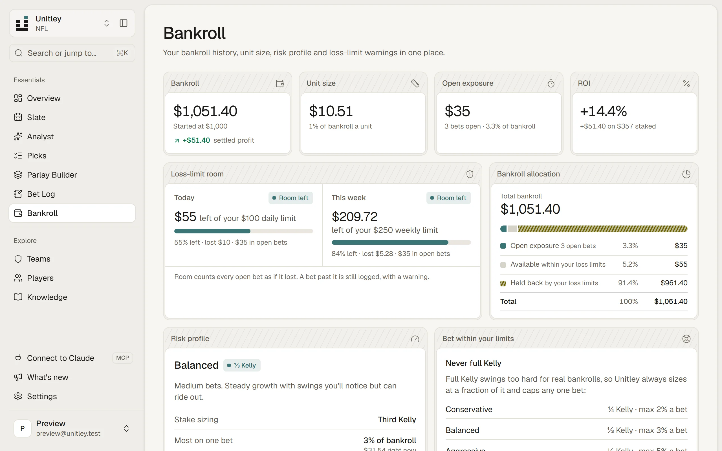
Task: Click the Knowledge book icon
Action: coord(18,297)
